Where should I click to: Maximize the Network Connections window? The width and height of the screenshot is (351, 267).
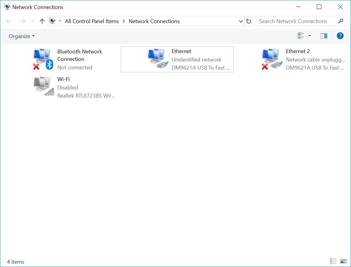pos(319,7)
